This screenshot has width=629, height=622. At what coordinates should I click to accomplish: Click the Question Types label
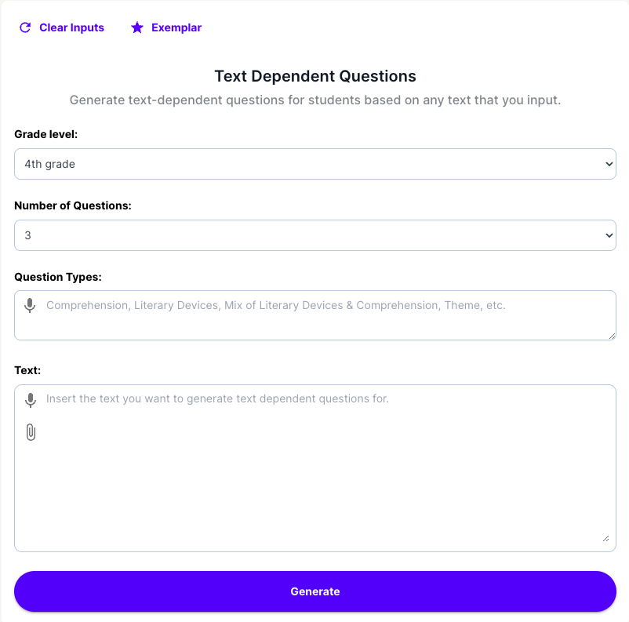[58, 276]
